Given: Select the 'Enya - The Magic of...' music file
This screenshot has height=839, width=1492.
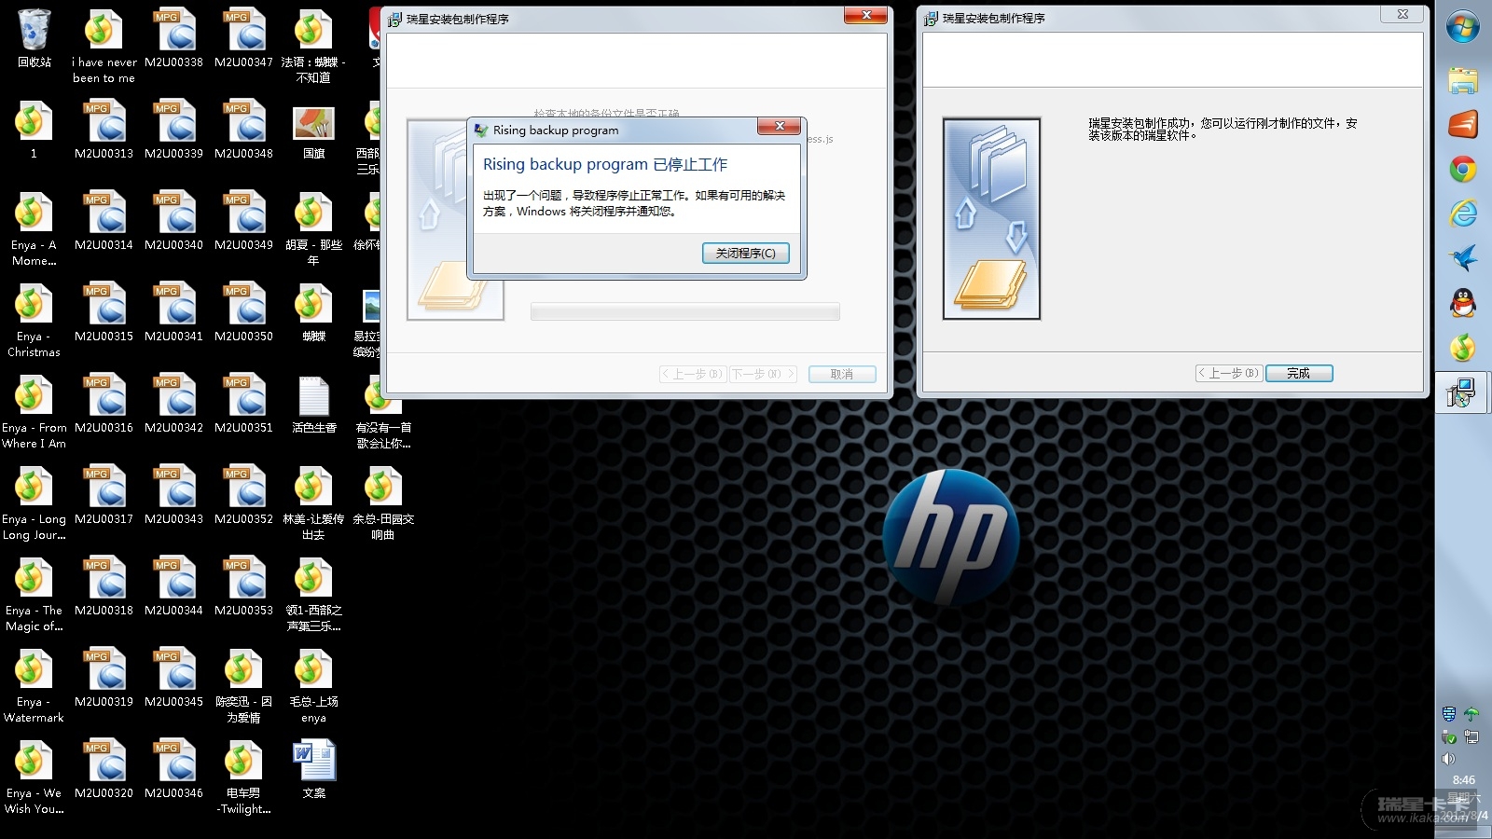Looking at the screenshot, I should tap(34, 595).
